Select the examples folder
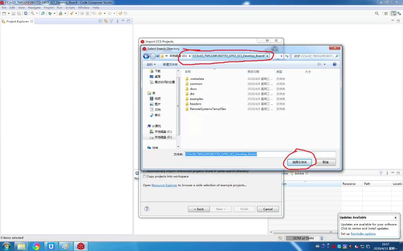The width and height of the screenshot is (403, 251). (197, 99)
